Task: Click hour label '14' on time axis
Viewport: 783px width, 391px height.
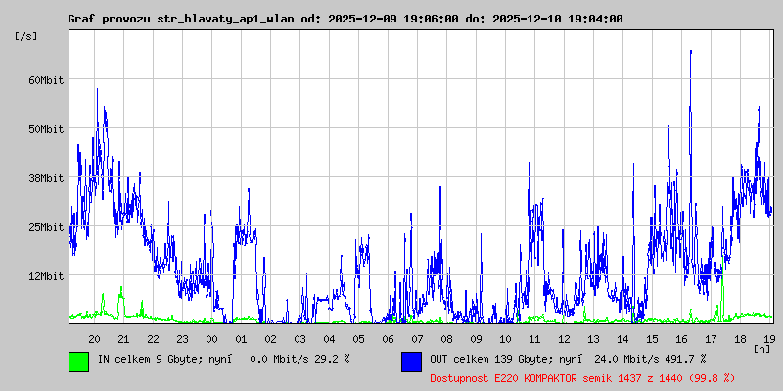Action: point(622,339)
